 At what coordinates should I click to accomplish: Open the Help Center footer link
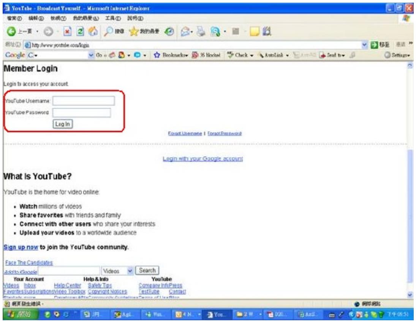pos(67,285)
